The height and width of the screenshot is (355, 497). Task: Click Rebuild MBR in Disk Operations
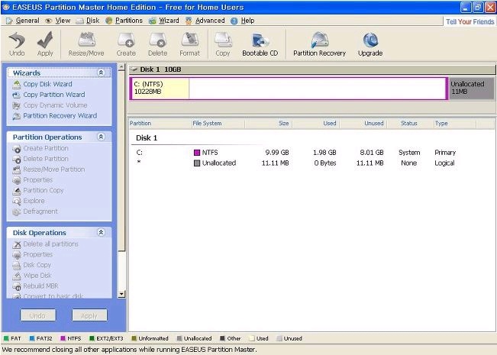[40, 286]
